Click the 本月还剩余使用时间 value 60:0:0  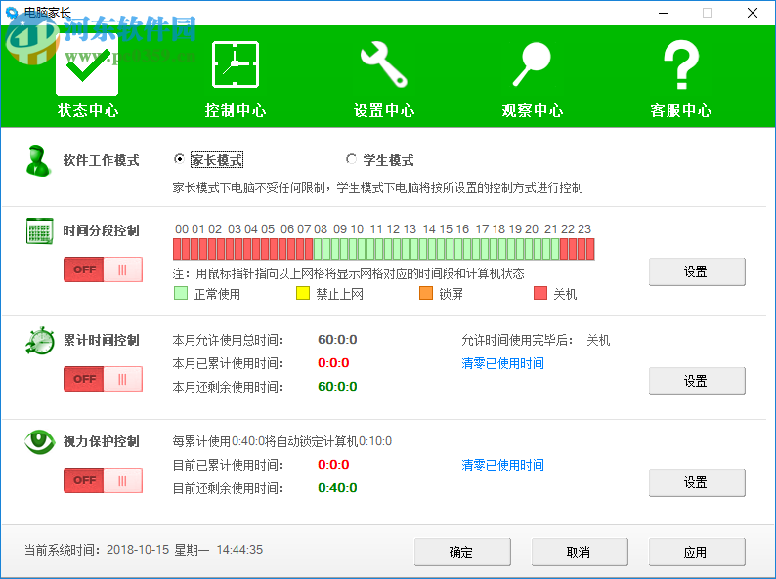click(337, 387)
